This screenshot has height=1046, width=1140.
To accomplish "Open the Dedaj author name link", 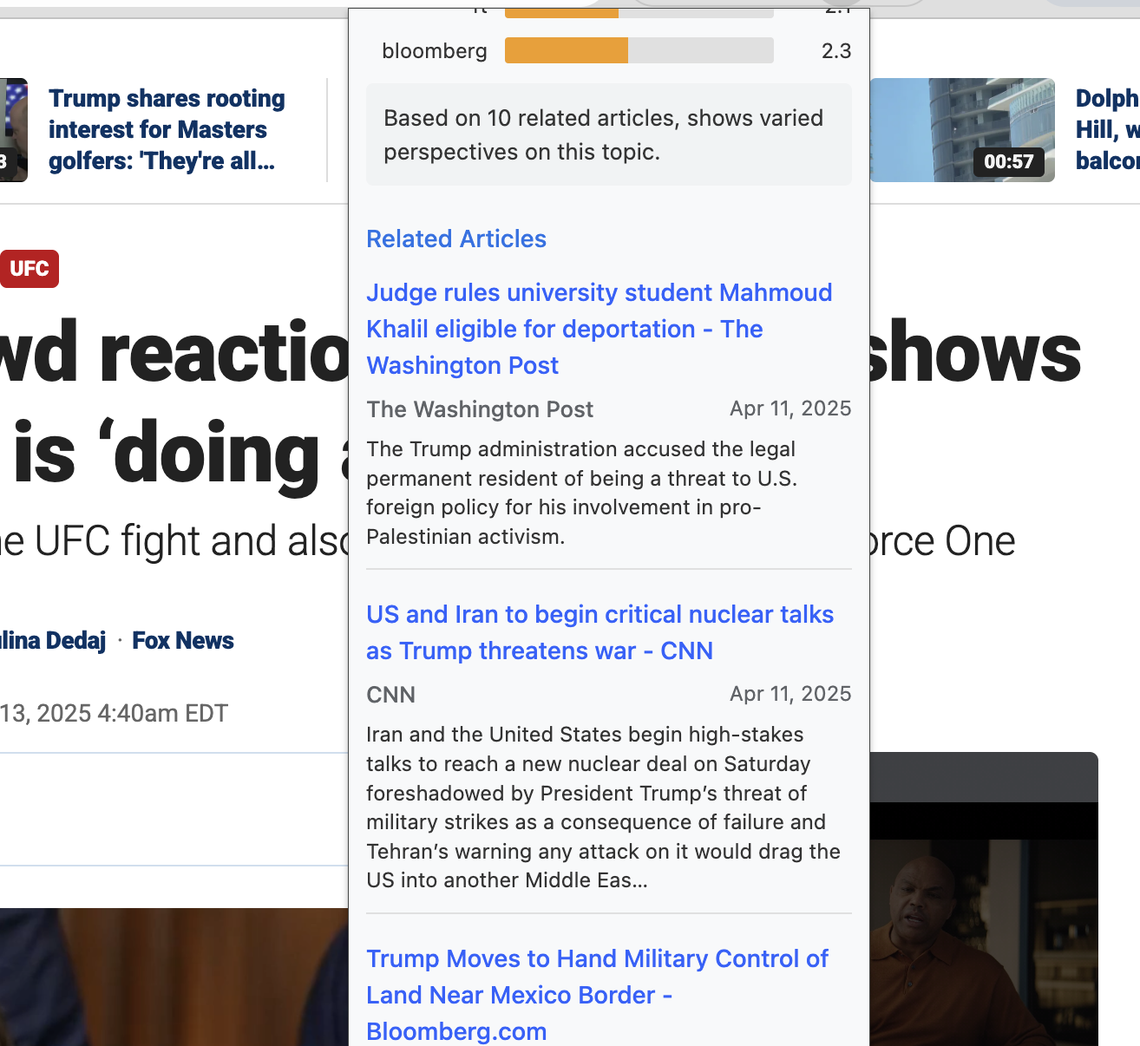I will [53, 641].
